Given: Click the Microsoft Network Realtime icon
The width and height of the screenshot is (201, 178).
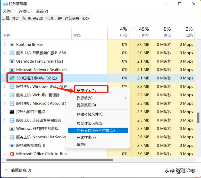Looking at the screenshot, I should pos(12,70).
